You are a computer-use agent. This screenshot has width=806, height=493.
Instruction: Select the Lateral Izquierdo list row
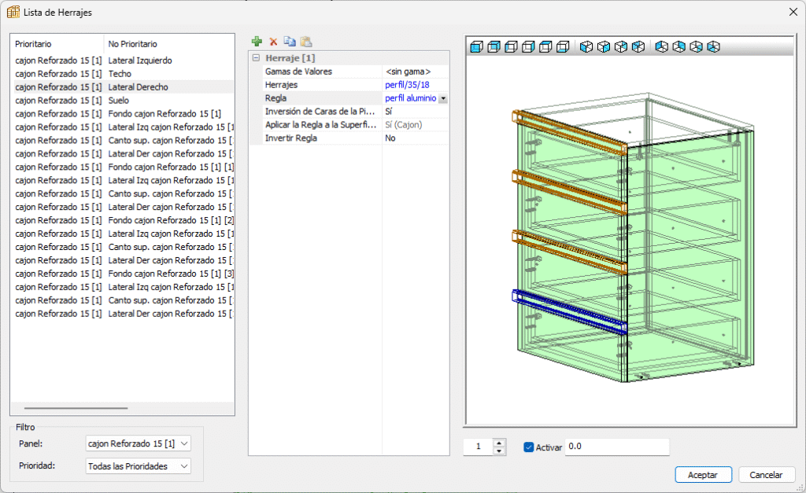coord(140,61)
